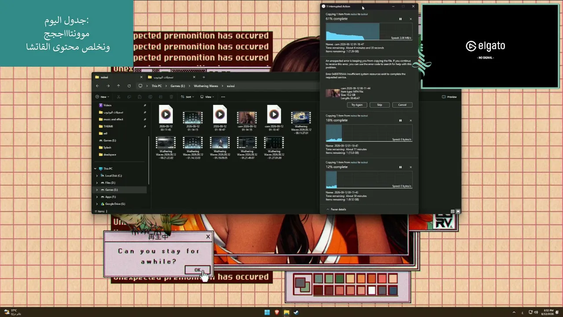Click the Delete icon in Explorer toolbar
Screen dimensions: 563x317
pos(171,97)
